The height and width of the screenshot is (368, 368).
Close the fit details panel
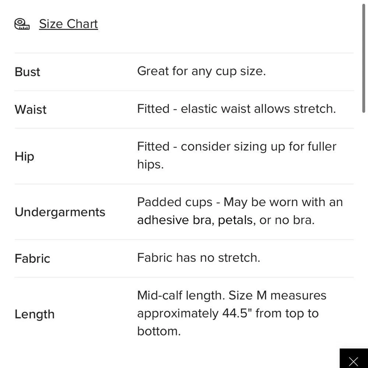pyautogui.click(x=353, y=360)
